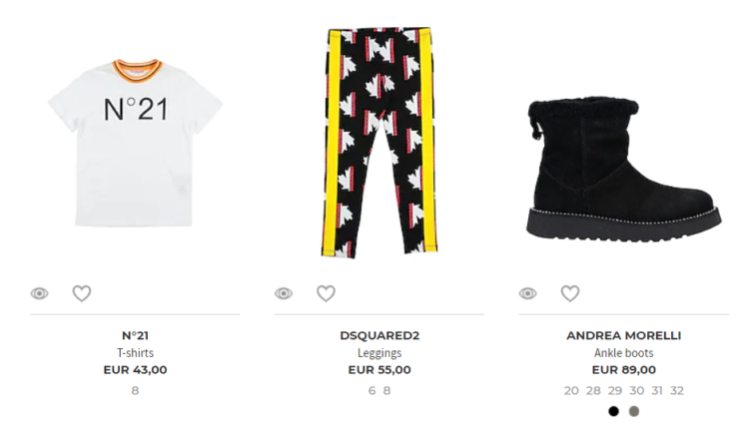Click the N°21 brand name link
The image size is (751, 432).
135,336
